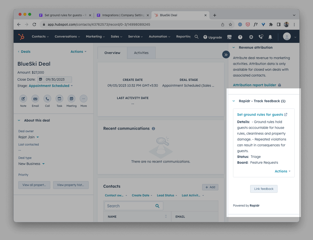Click the magnifier icon in Contacts search
313x240 pixels.
coord(157,206)
